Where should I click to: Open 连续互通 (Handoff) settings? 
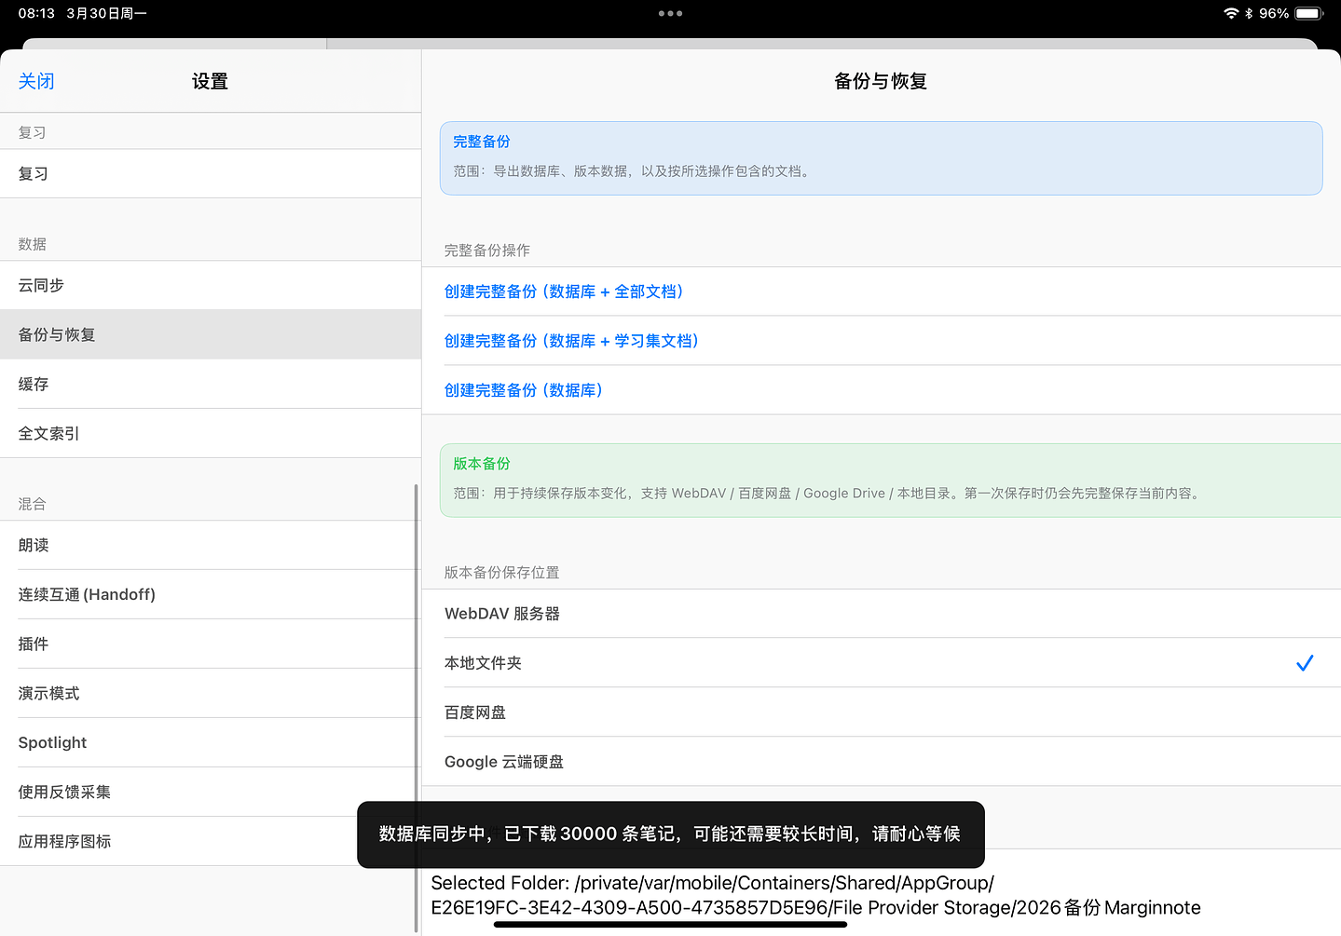click(x=87, y=595)
